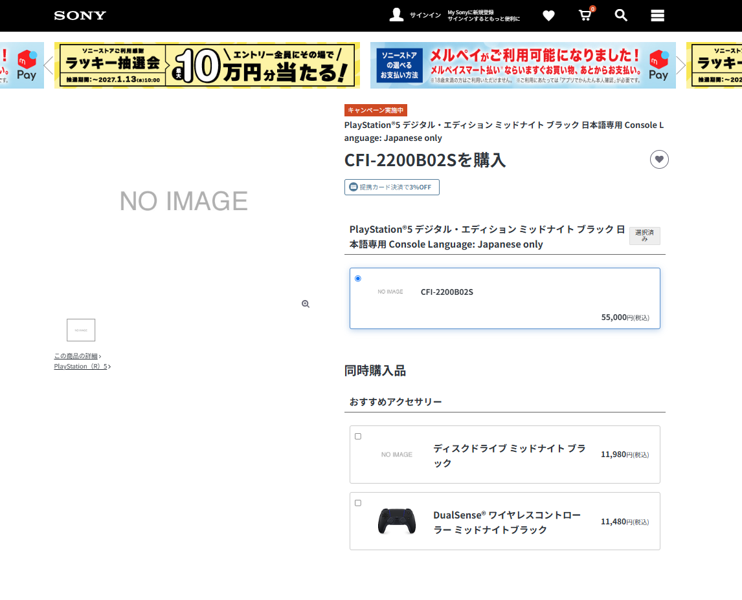This screenshot has height=600, width=742.
Task: Open the shopping cart icon
Action: coord(586,15)
